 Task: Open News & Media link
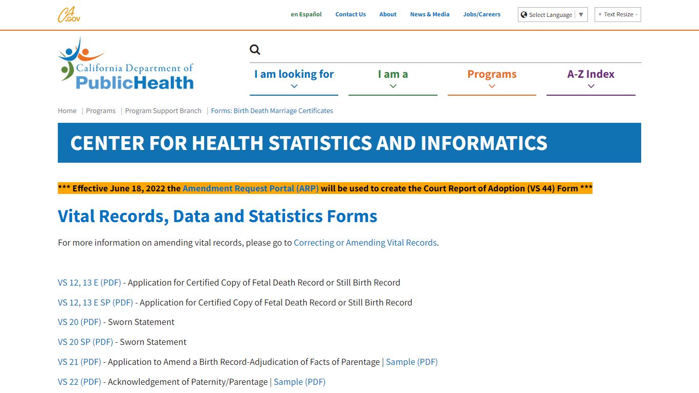430,14
